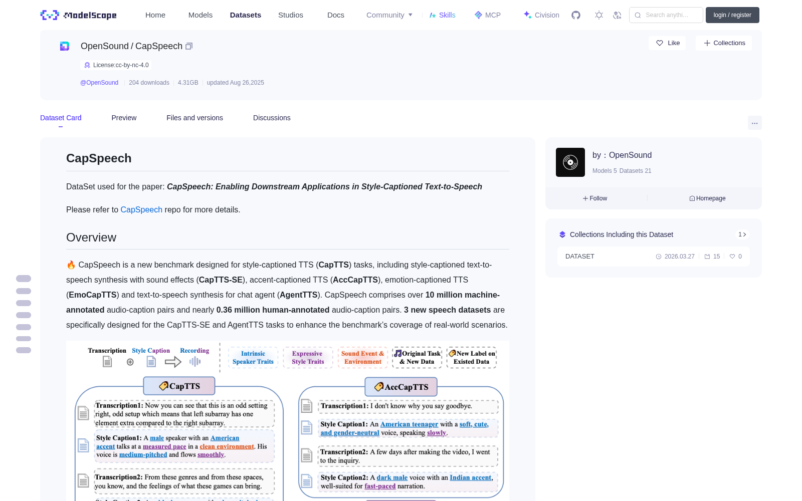Open the DATASET collection entry

tap(654, 257)
